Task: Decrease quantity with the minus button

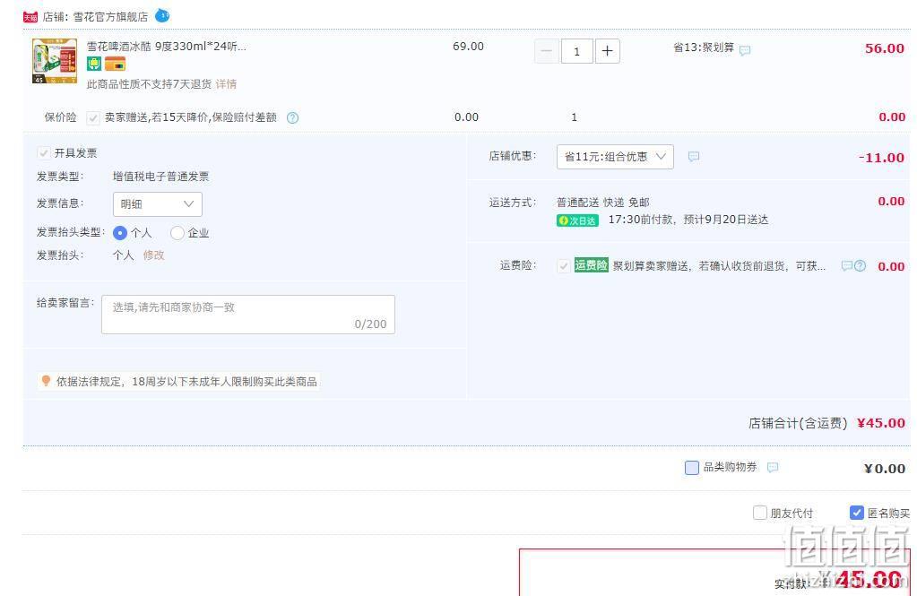Action: (x=547, y=51)
